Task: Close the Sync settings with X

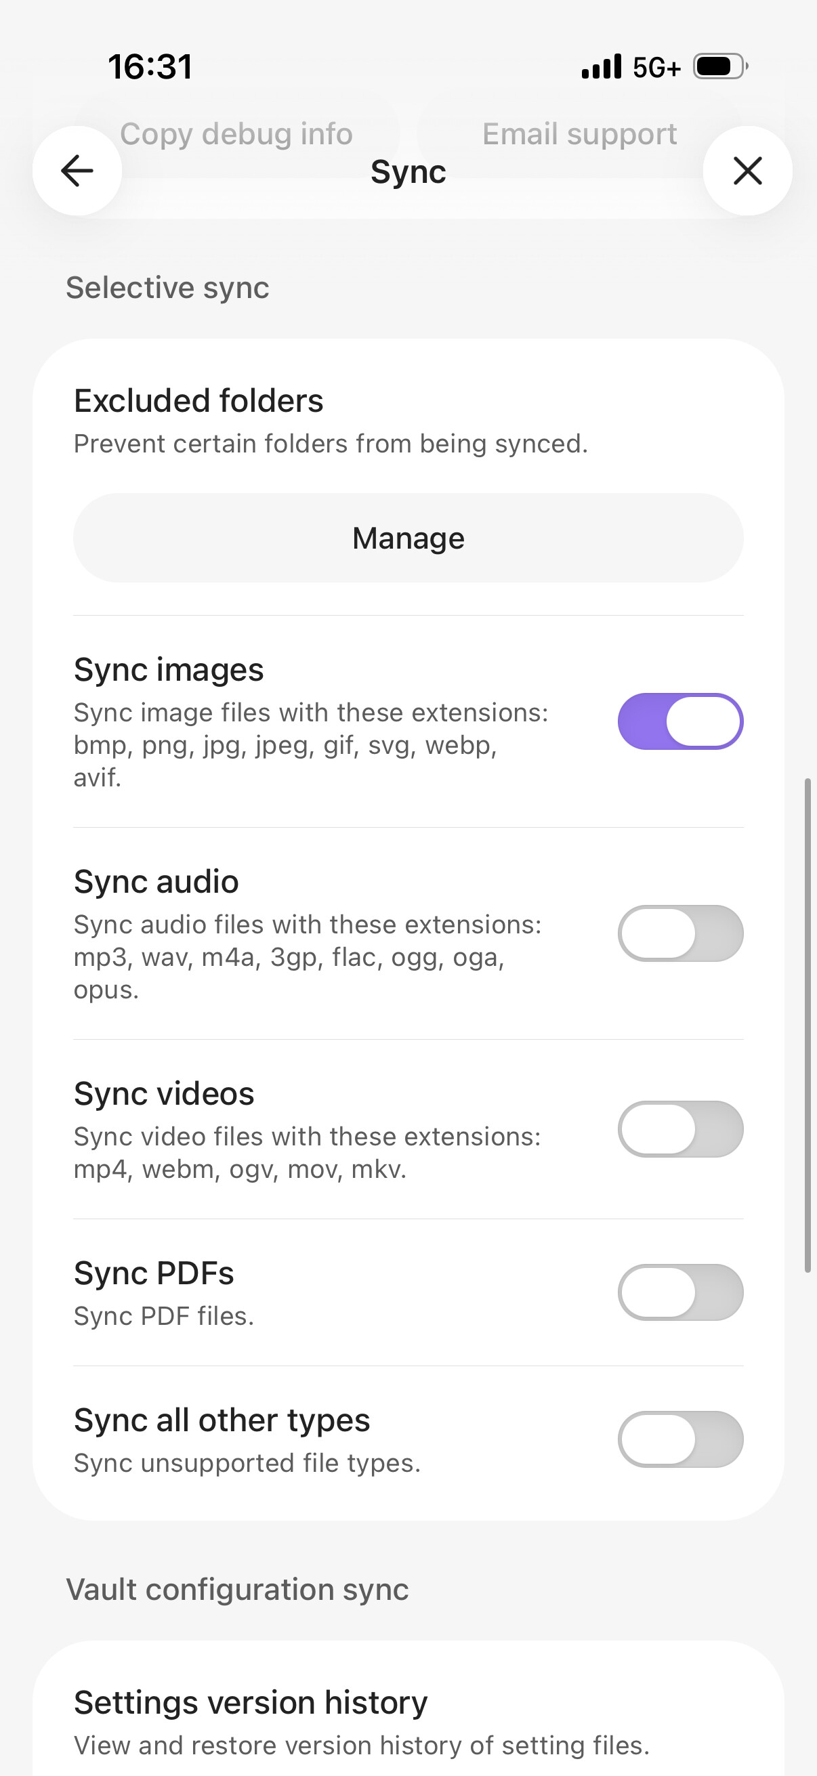Action: 747,171
